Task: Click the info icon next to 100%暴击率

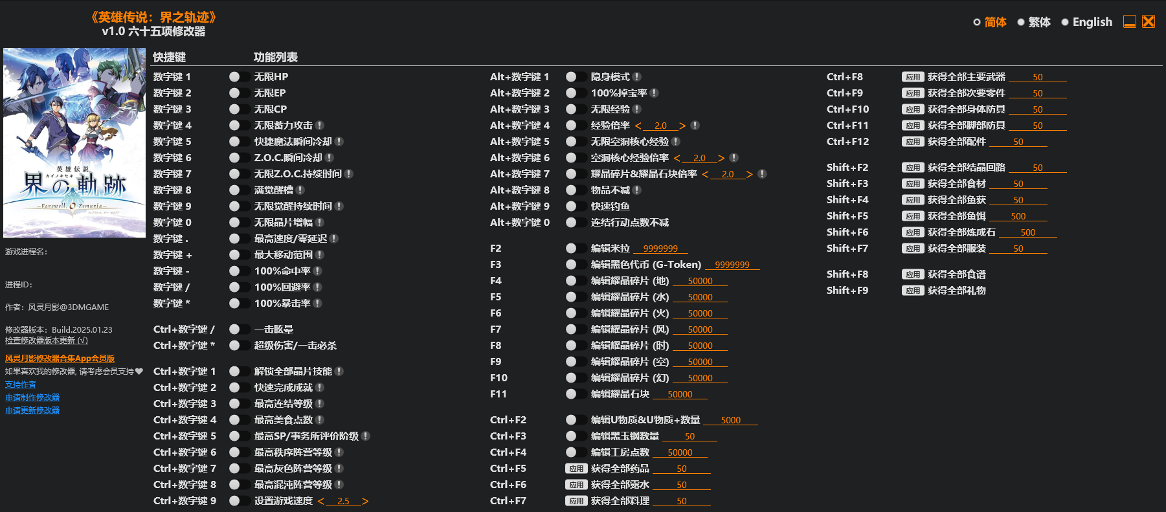Action: (x=318, y=304)
